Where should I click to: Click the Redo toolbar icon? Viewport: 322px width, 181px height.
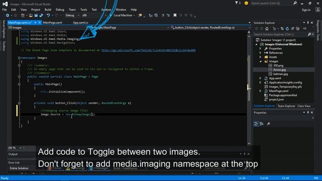pos(56,16)
